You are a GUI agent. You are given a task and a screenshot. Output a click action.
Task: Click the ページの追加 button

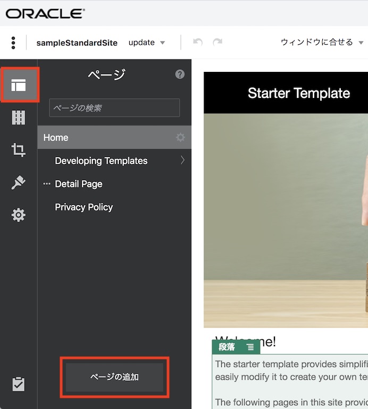(x=114, y=377)
